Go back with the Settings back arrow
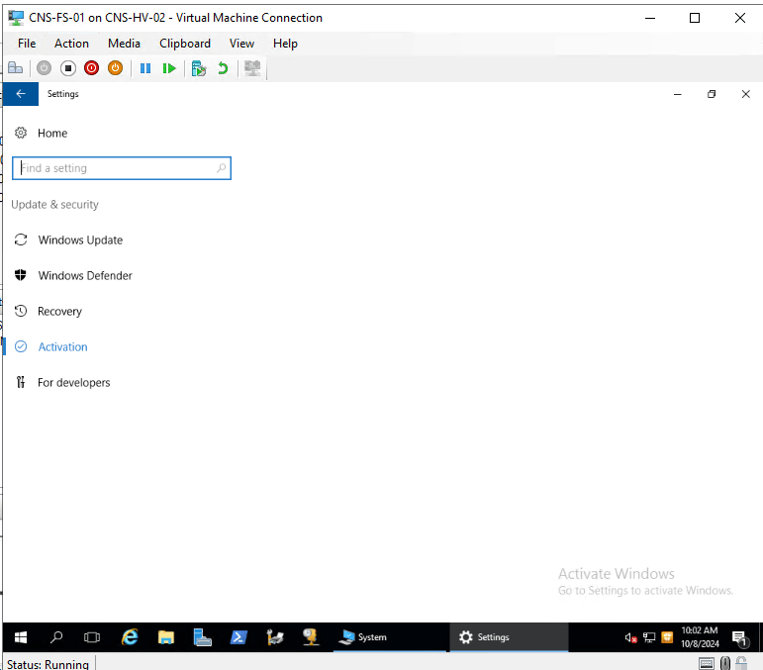Screen dimensions: 763x670 pos(21,94)
